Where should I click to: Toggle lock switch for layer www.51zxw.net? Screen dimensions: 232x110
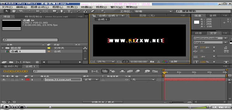17,79
